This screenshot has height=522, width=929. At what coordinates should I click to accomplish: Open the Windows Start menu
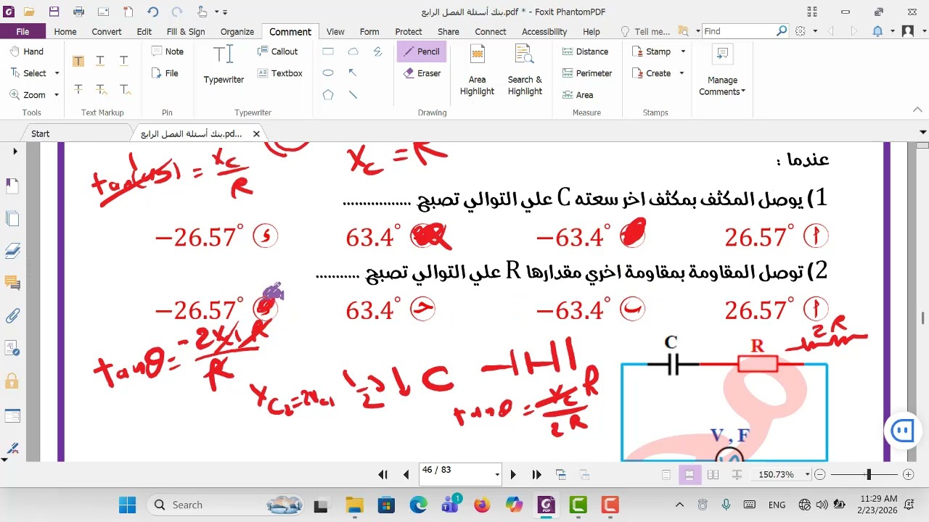click(x=127, y=505)
